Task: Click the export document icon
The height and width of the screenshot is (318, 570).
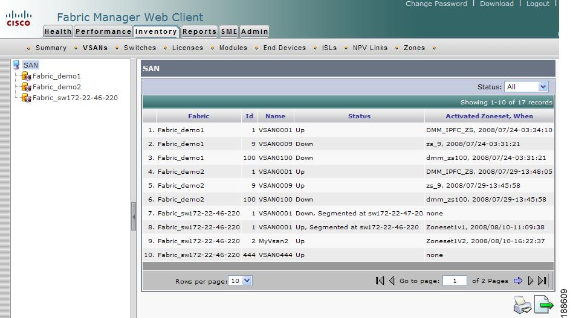Action: point(543,304)
